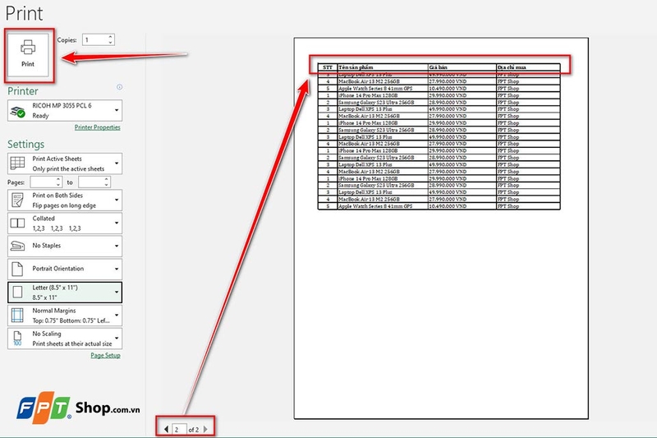657x438 pixels.
Task: Click the No Scaling page icon
Action: pos(17,338)
